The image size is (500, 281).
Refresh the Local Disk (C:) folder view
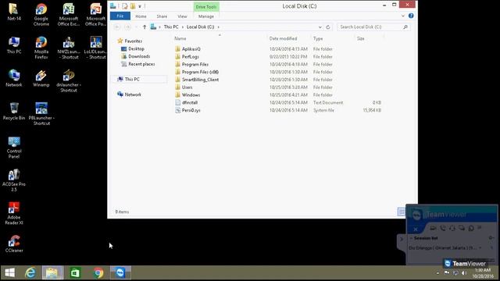pyautogui.click(x=328, y=27)
